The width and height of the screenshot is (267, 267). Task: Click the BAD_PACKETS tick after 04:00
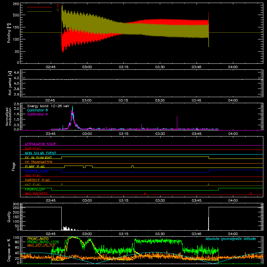(251, 194)
